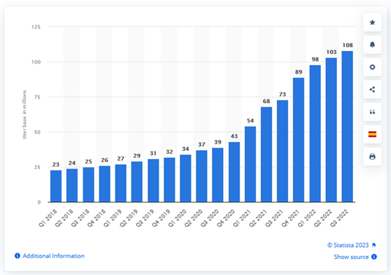Select the Q3 2022 bar showing 108
Viewport: 391px width, 275px height.
[x=347, y=126]
